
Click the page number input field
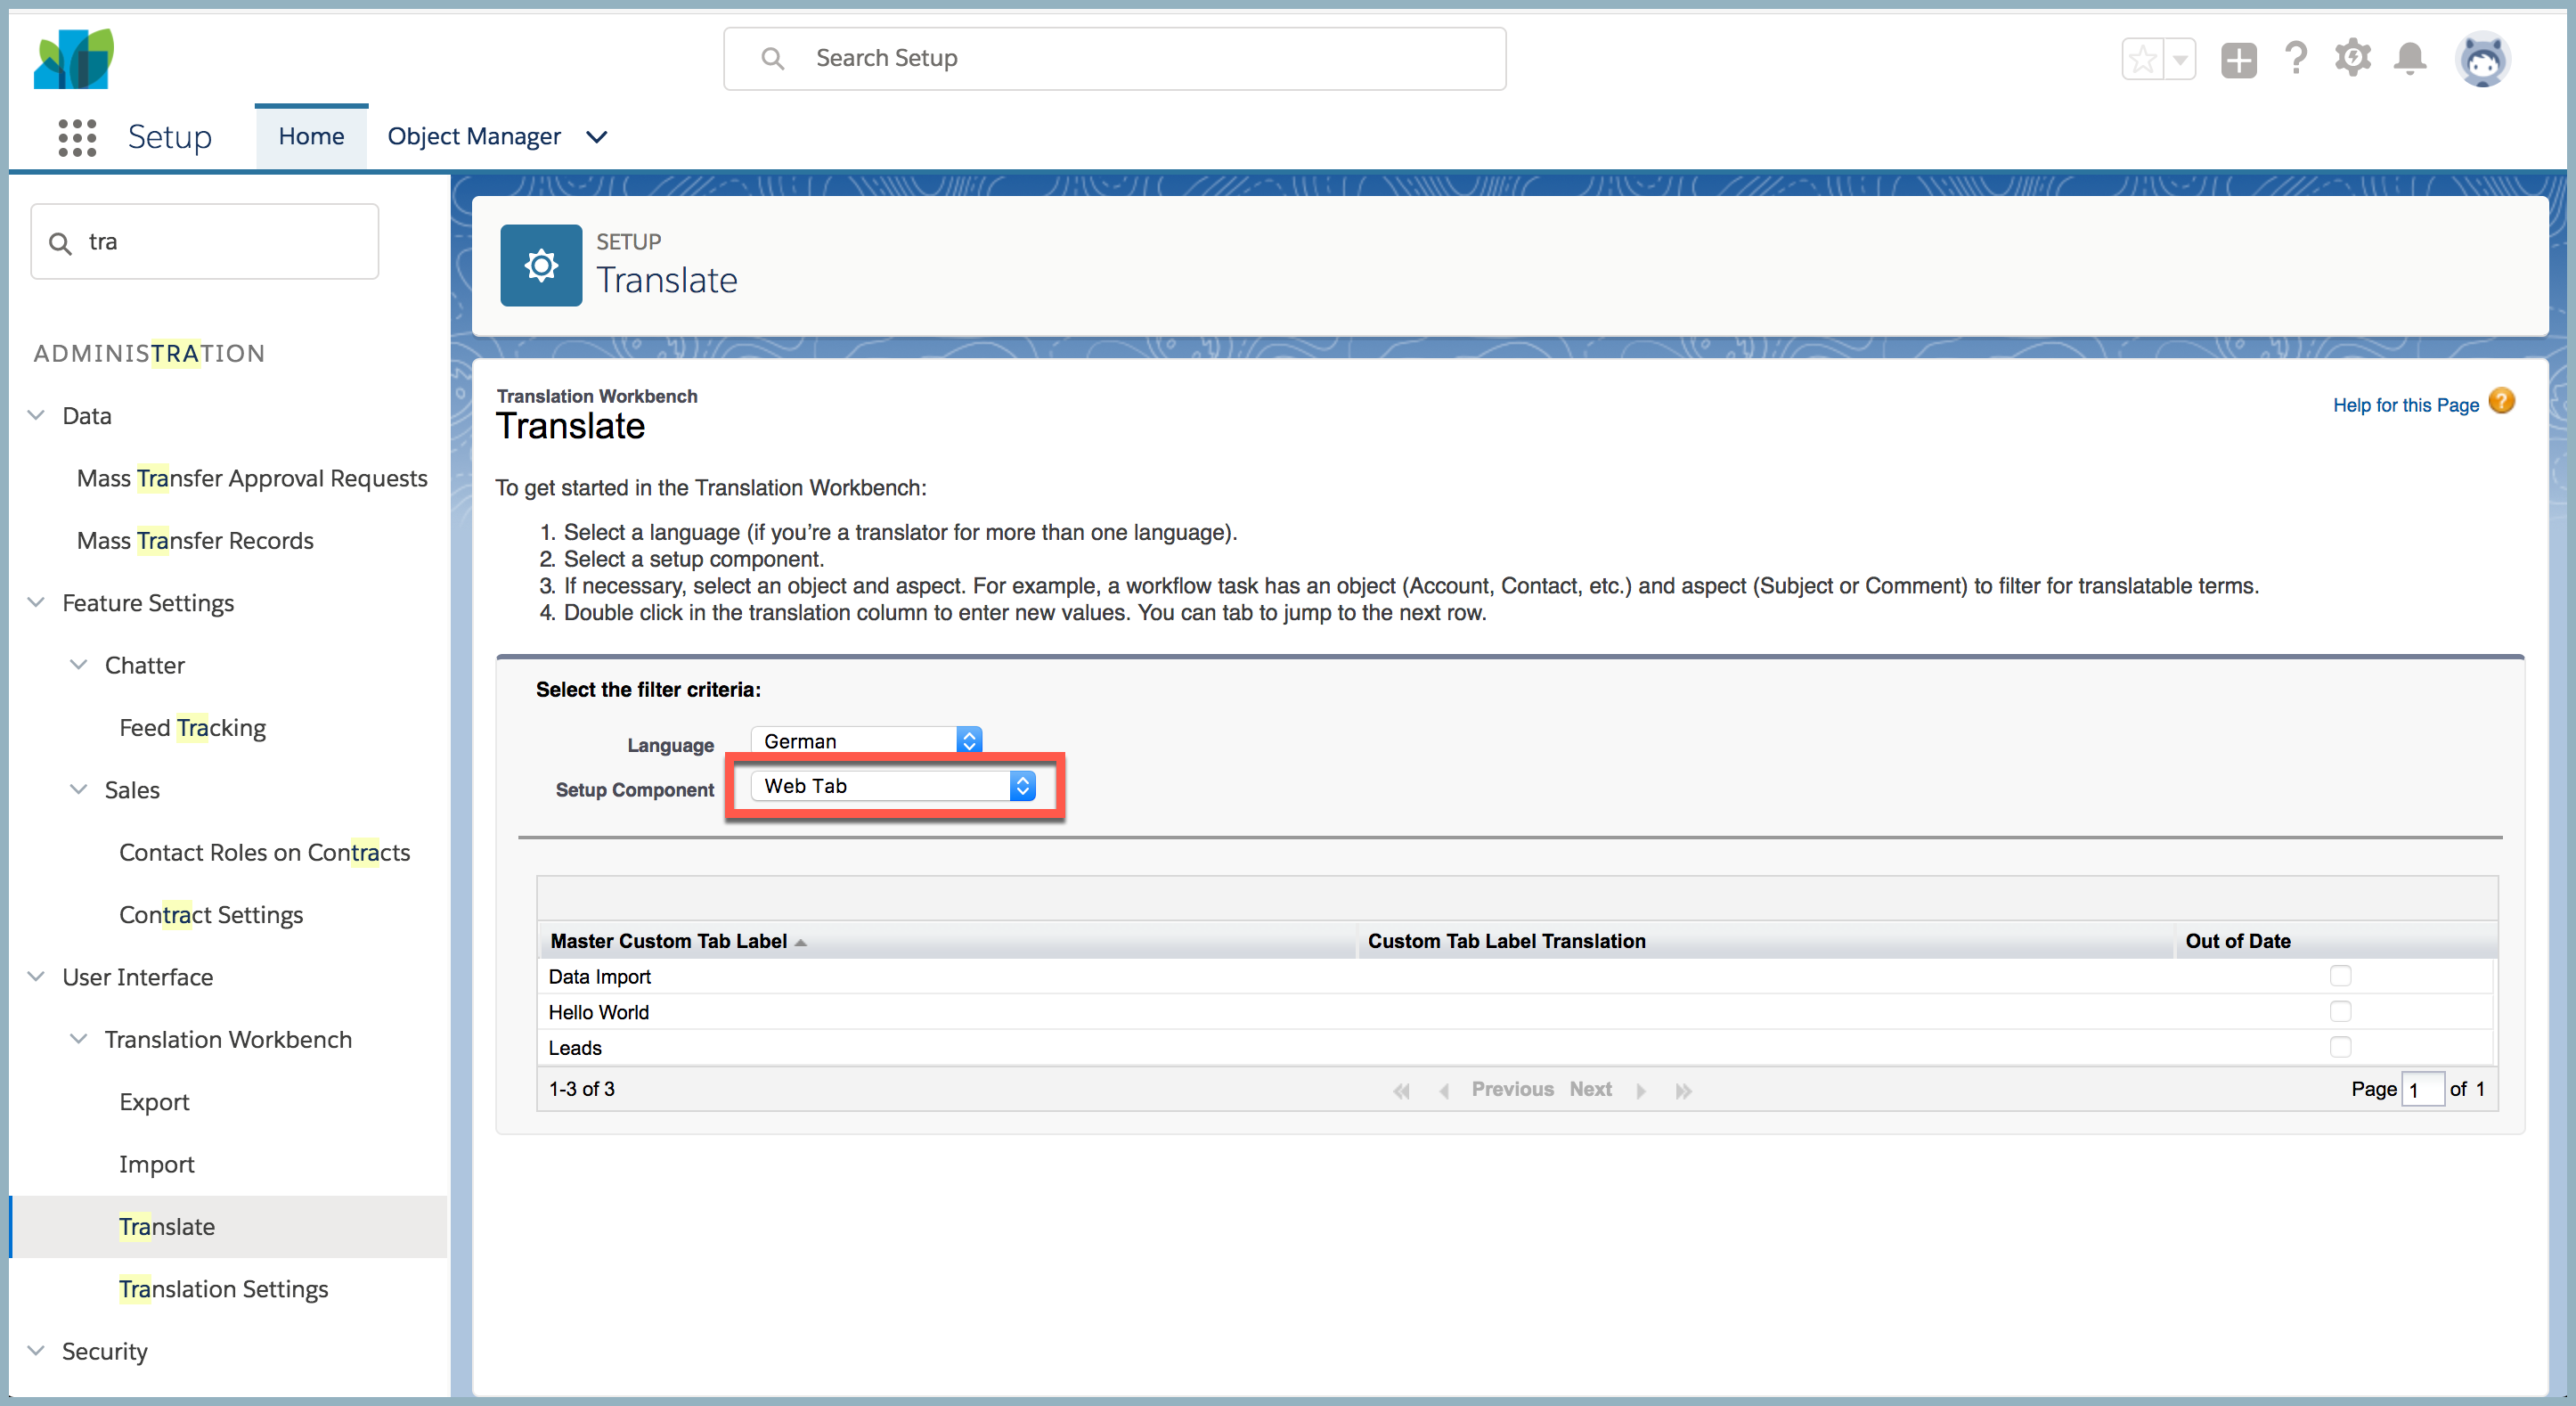(x=2420, y=1089)
